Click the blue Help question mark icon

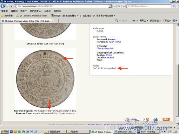174,21
